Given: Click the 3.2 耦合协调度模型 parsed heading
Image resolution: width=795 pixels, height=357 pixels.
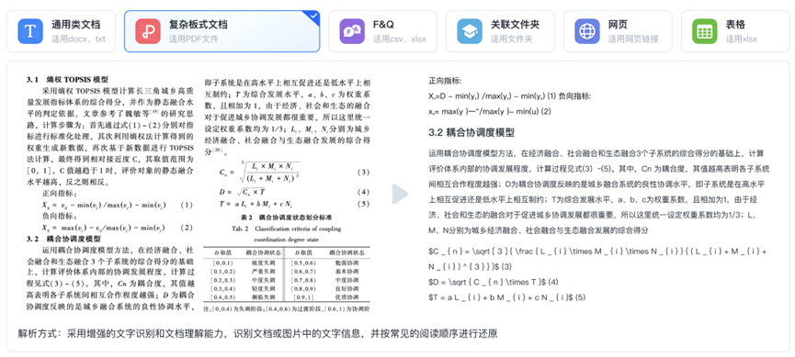Looking at the screenshot, I should tap(471, 133).
